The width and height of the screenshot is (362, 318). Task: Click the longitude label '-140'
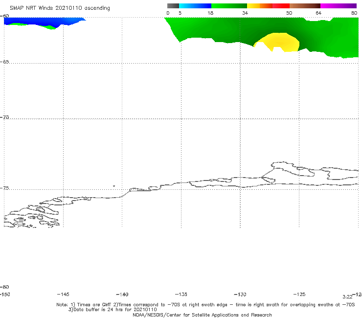point(122,295)
